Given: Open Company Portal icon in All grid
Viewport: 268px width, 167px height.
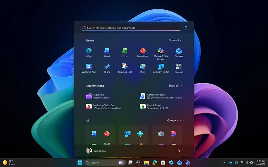Looking at the screenshot, I should click(x=127, y=134).
